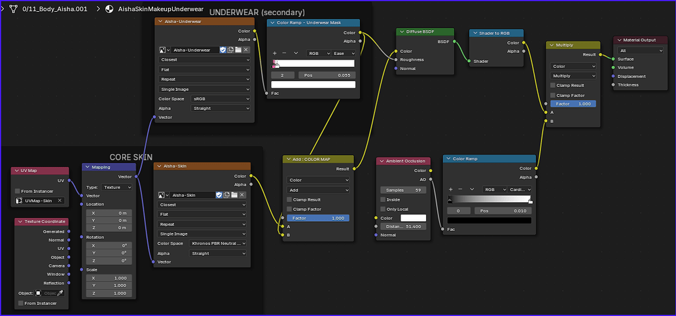
Task: Collapse the Ambient Occlusion node
Action: [x=382, y=161]
